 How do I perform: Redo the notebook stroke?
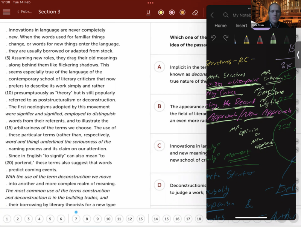(x=226, y=38)
